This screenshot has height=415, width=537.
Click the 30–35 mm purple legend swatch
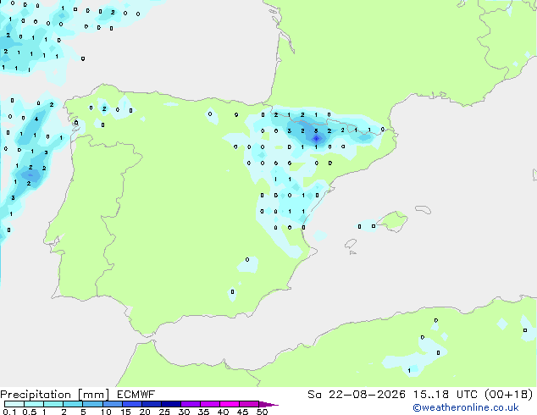pos(191,404)
